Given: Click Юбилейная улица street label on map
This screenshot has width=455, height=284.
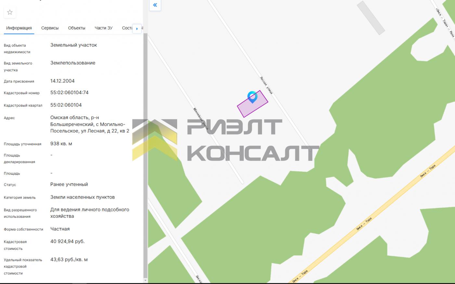Looking at the screenshot, I should 201,118.
